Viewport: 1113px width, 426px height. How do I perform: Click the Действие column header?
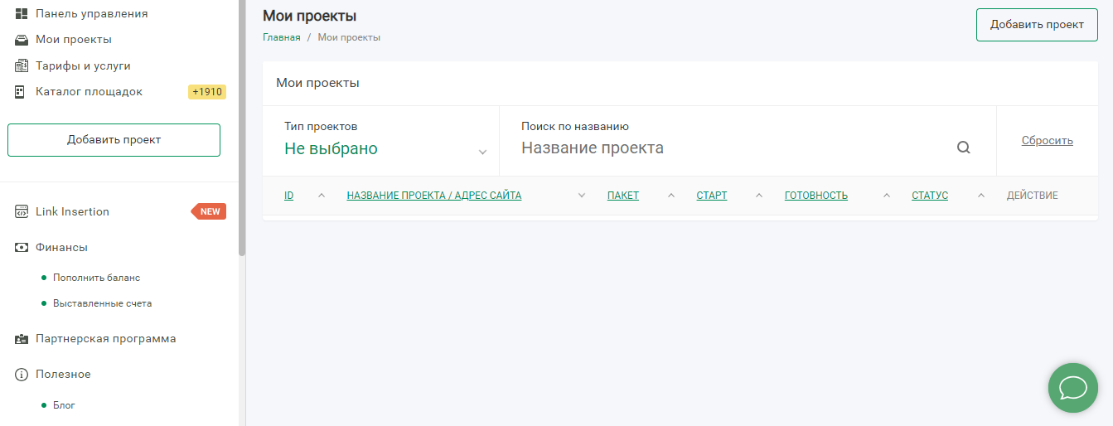[x=1032, y=196]
